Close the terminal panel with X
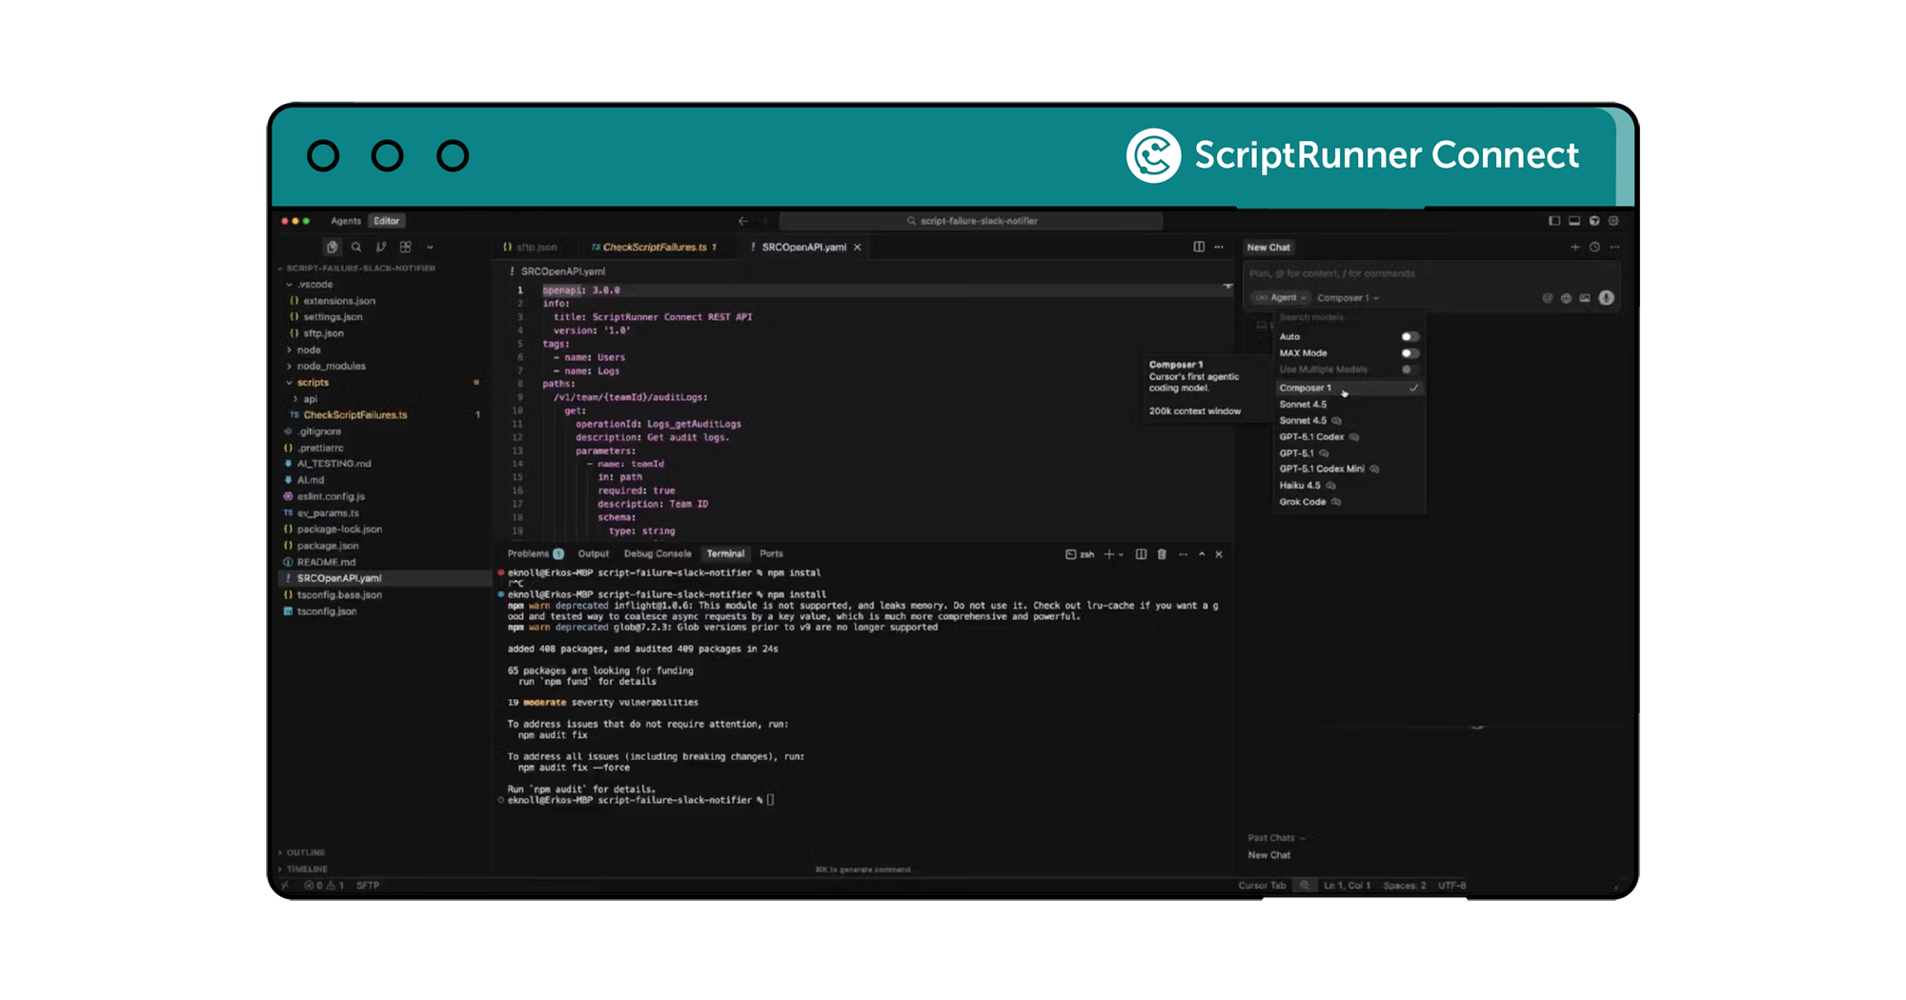This screenshot has width=1906, height=1000. click(x=1219, y=554)
